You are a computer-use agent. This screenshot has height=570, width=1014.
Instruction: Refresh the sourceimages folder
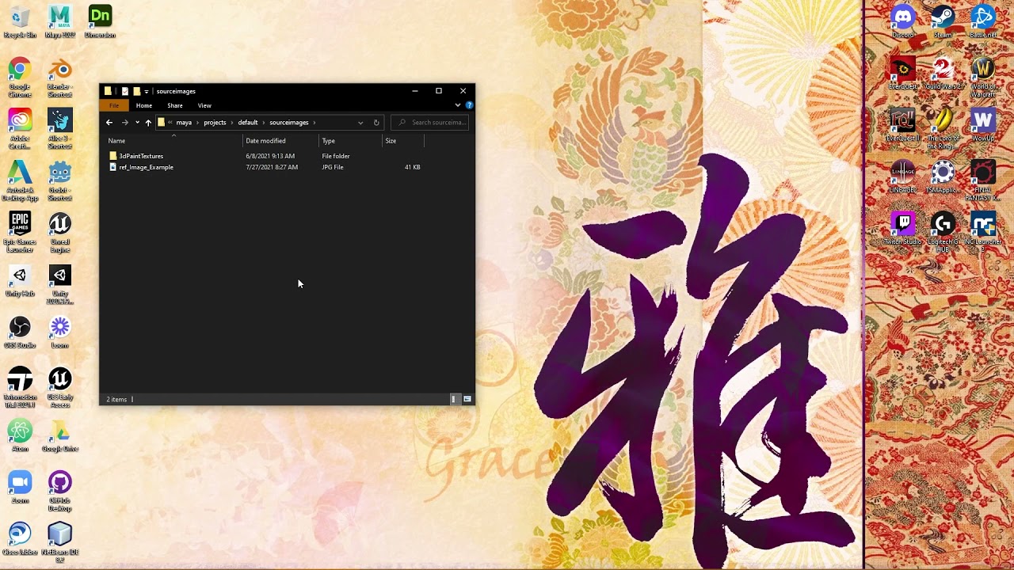click(376, 123)
